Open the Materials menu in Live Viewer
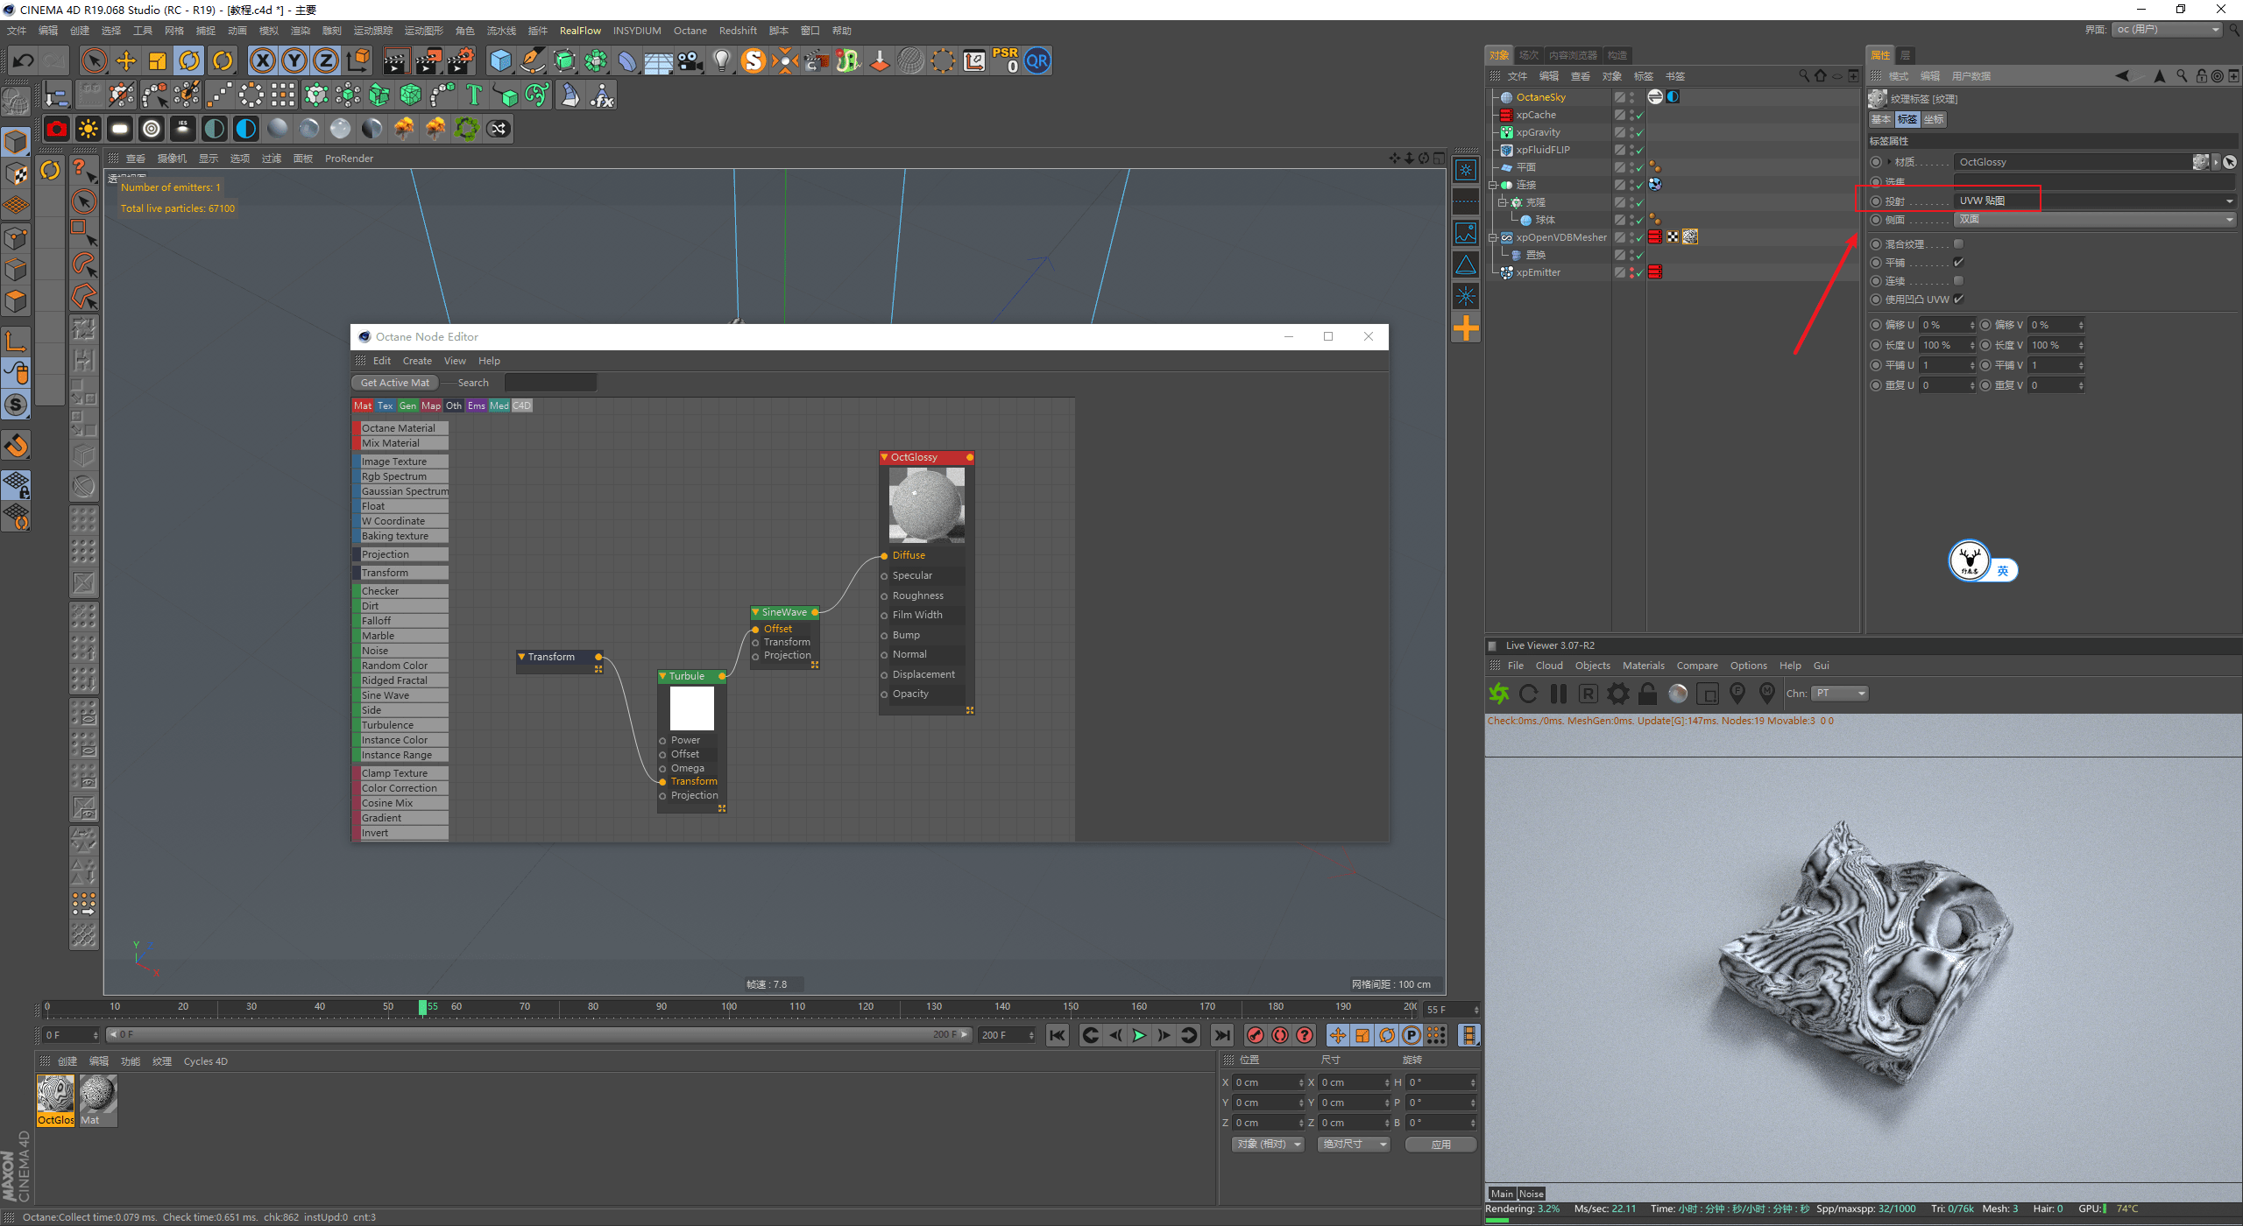Viewport: 2243px width, 1226px height. tap(1644, 666)
